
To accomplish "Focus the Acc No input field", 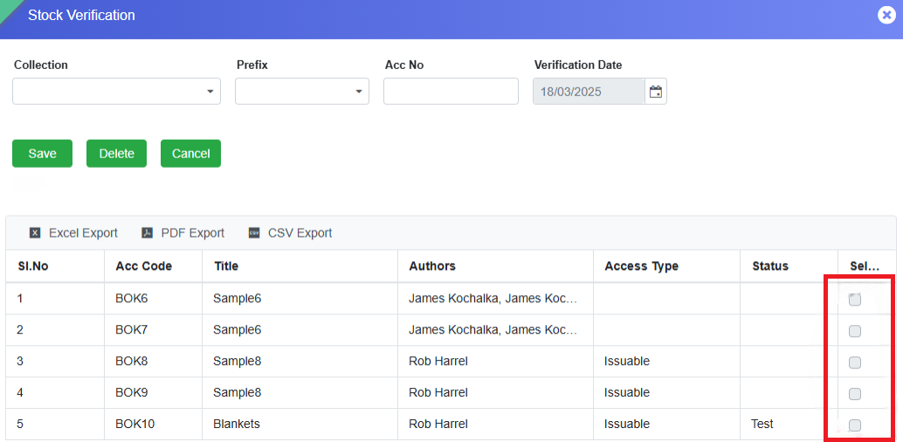I will tap(451, 92).
